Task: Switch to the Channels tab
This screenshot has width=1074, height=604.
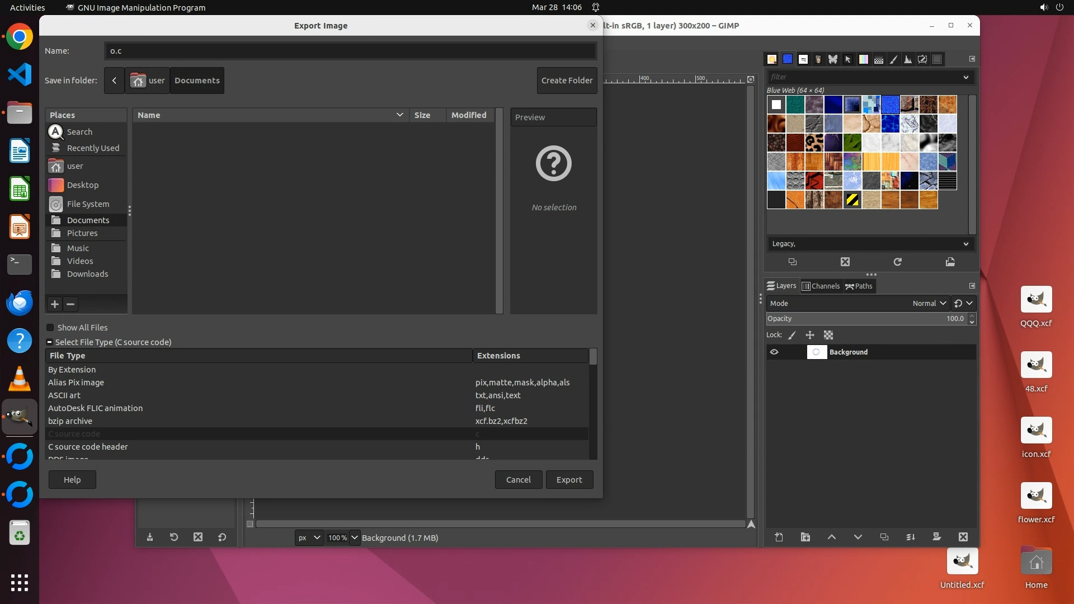Action: tap(821, 286)
